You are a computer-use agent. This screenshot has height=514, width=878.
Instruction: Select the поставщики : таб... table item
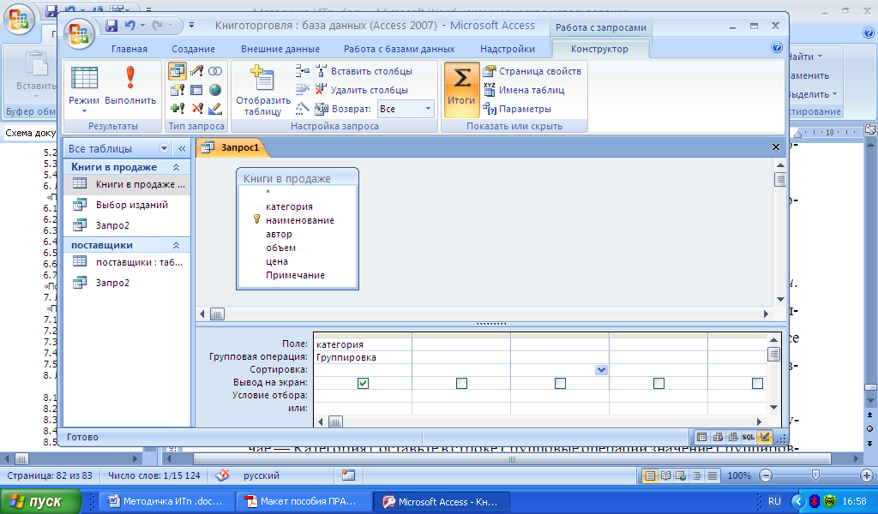tap(127, 262)
